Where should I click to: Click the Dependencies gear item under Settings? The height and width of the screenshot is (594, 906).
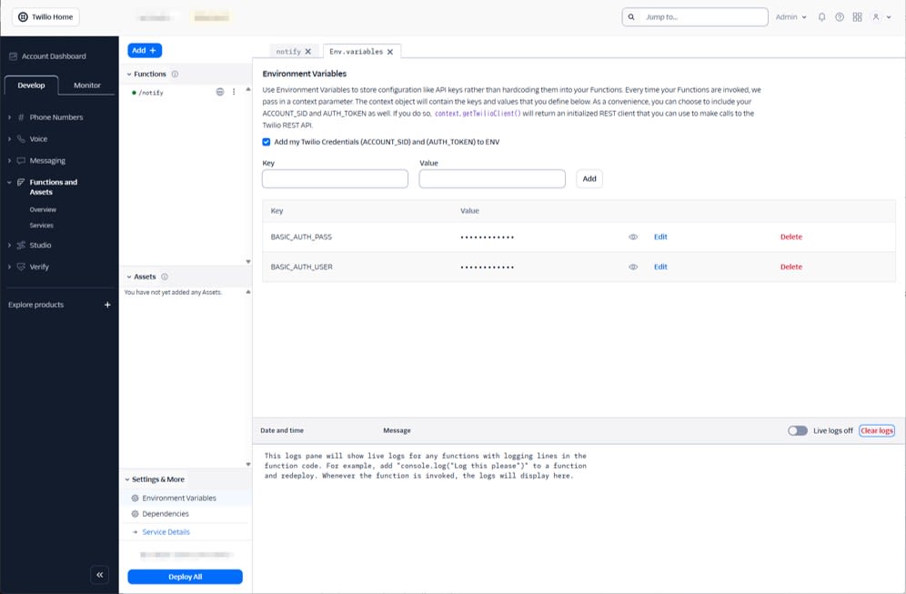pos(168,514)
